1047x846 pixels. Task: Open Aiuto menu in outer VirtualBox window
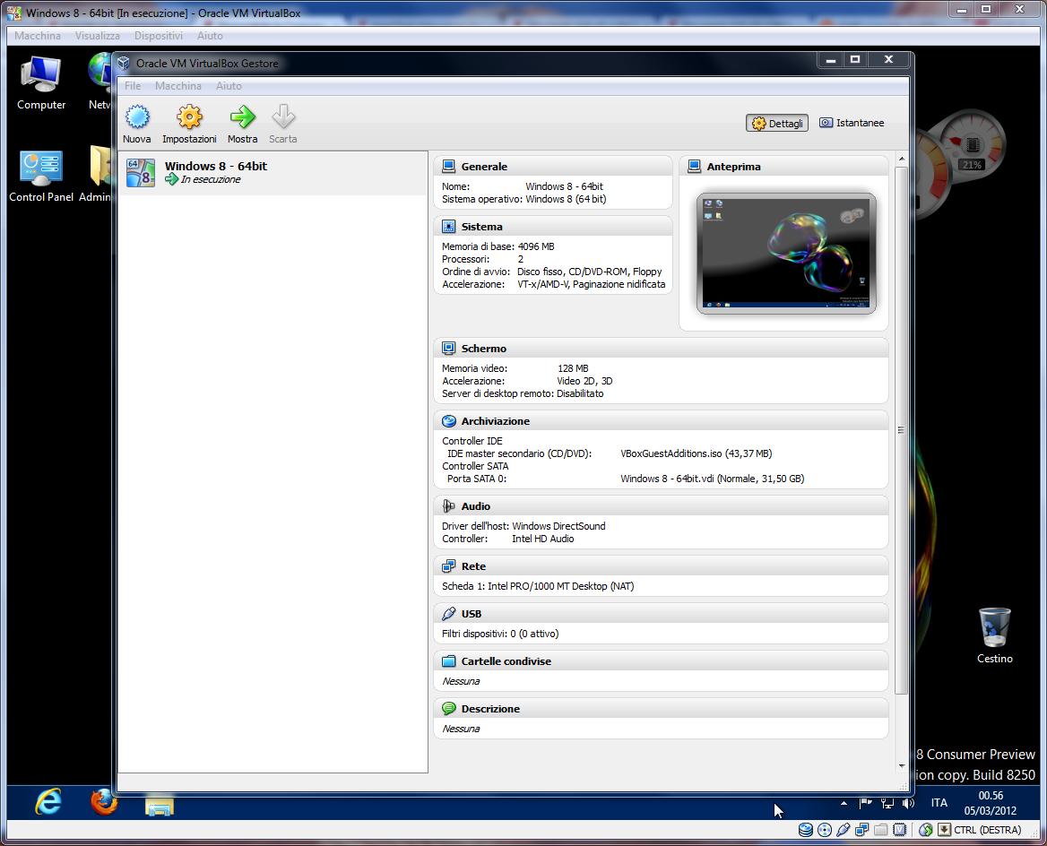[x=210, y=35]
